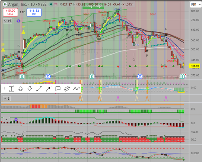Expand the 2 indicators legend
This screenshot has width=202, height=162.
tap(7, 99)
